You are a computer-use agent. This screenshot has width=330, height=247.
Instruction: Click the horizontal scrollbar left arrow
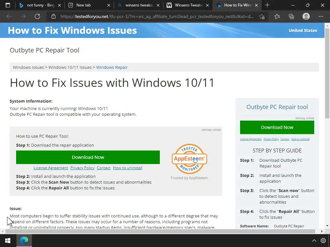(x=3, y=232)
